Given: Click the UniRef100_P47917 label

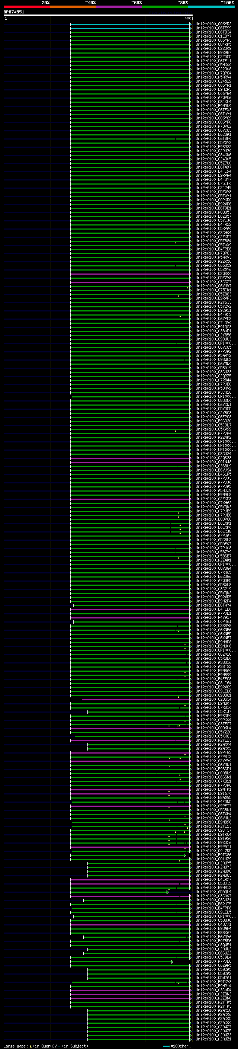Looking at the screenshot, I should [x=213, y=618].
